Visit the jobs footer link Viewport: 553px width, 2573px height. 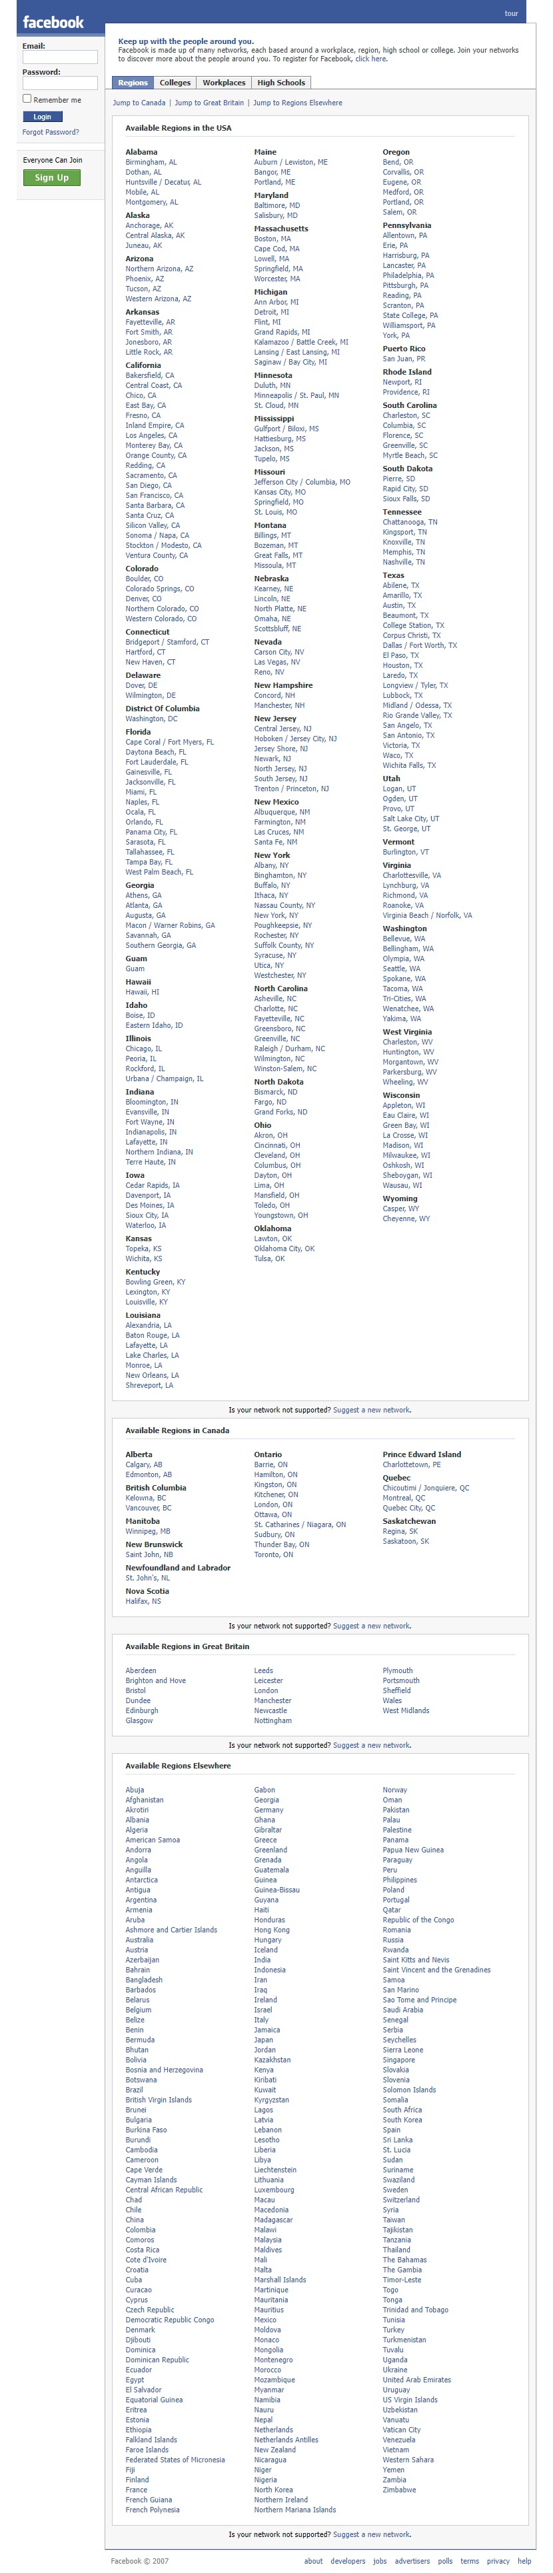[380, 2561]
